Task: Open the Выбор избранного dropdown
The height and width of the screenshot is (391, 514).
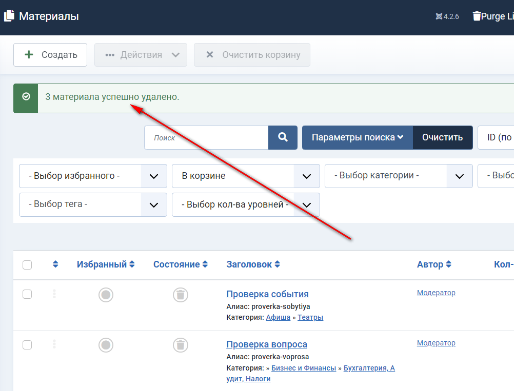Action: pos(93,176)
